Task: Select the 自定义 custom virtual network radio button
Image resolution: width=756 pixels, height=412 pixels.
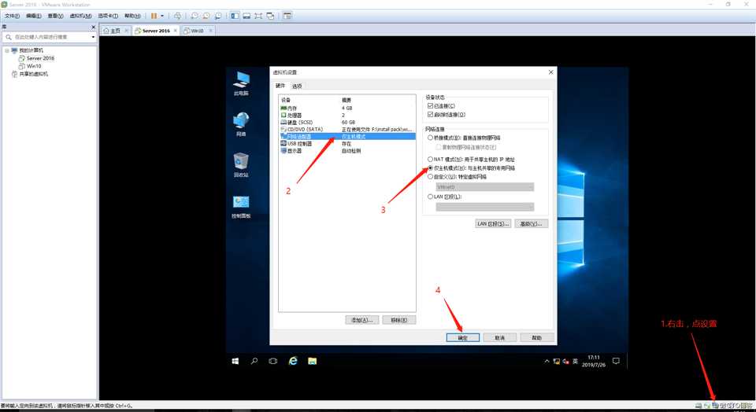Action: click(x=430, y=177)
